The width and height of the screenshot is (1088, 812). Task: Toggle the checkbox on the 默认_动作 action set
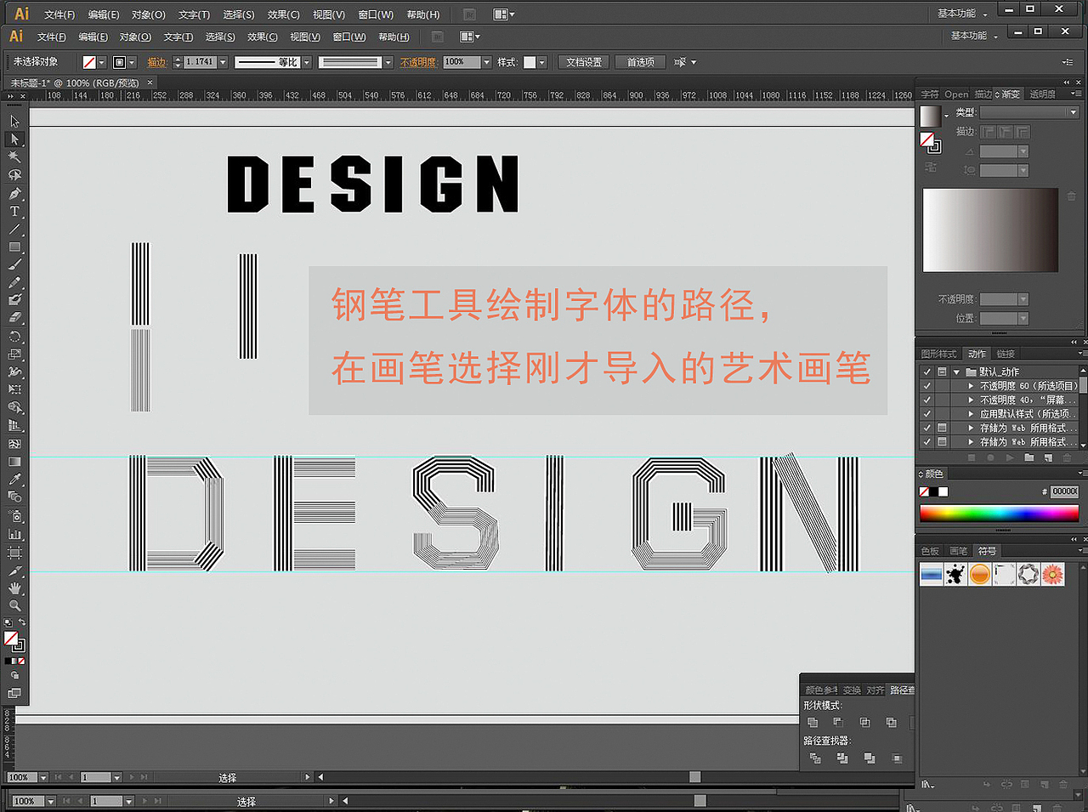[926, 371]
